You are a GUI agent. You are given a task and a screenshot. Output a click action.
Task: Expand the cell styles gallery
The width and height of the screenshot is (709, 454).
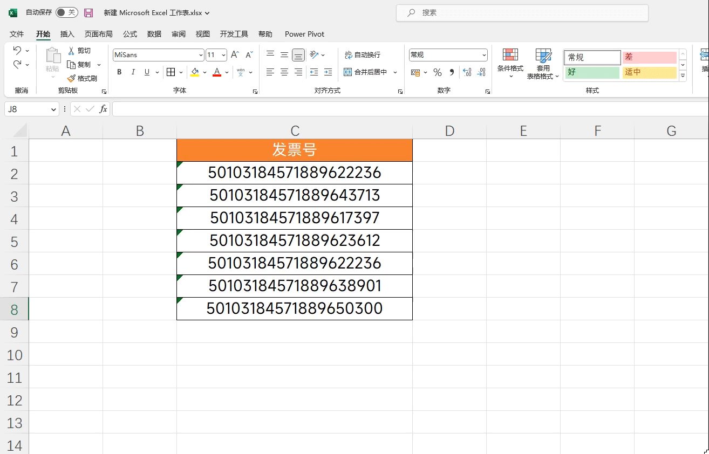tap(683, 76)
